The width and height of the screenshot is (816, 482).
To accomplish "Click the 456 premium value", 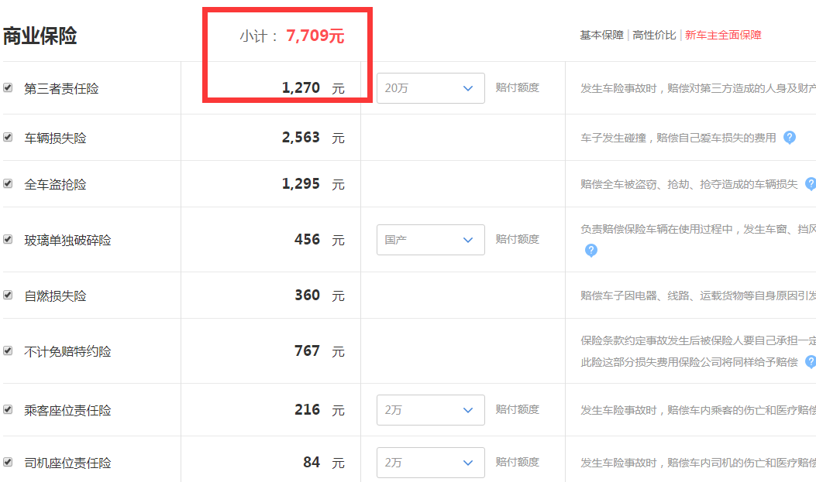I will click(x=307, y=239).
